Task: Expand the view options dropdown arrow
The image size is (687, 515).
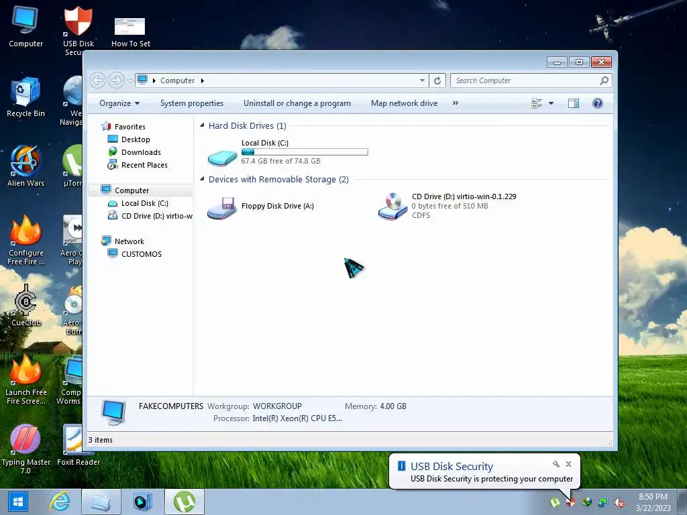Action: 551,103
